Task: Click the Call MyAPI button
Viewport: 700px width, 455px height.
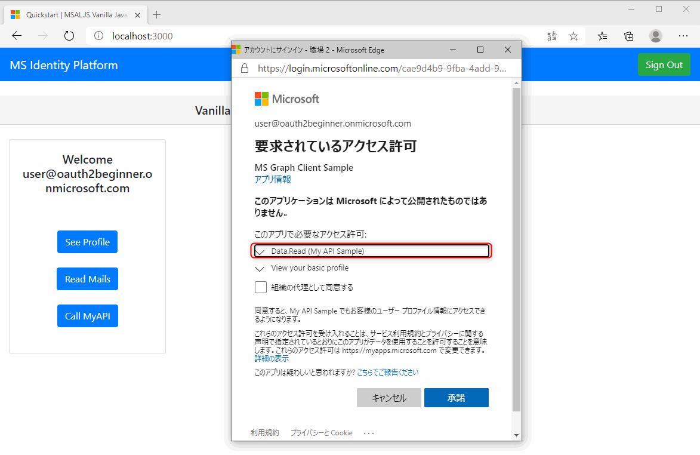Action: tap(88, 316)
